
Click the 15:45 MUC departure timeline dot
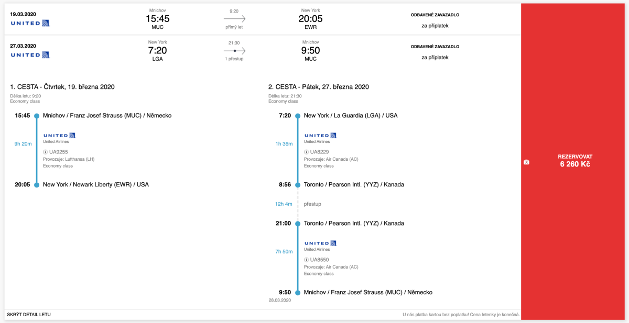pos(37,116)
